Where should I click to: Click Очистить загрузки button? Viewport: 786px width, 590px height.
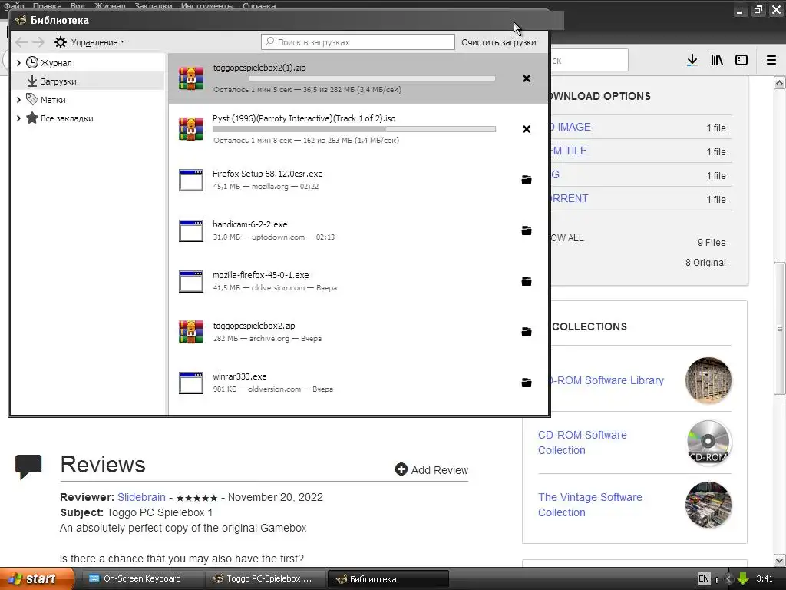coord(499,42)
